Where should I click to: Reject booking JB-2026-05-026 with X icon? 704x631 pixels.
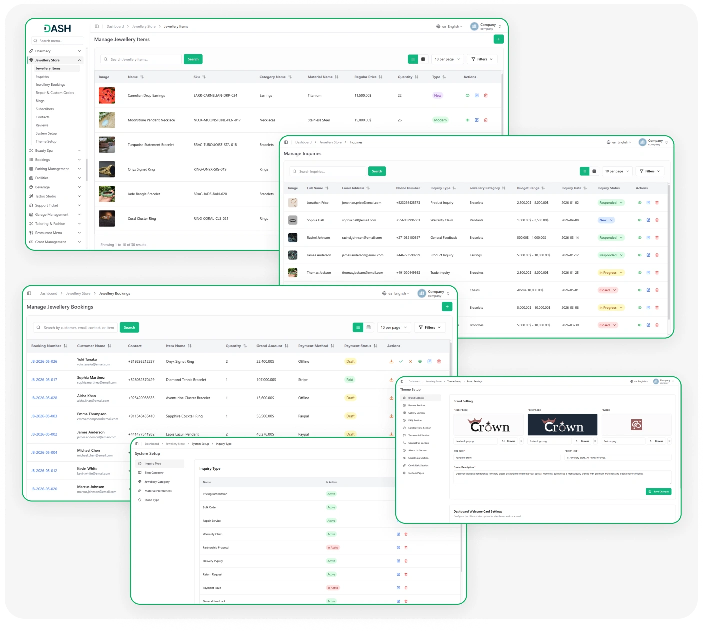coord(410,361)
